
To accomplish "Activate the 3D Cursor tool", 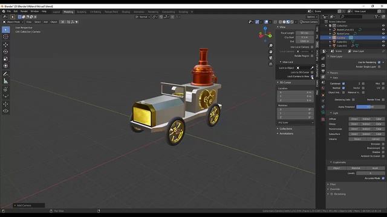I will click(x=5, y=37).
